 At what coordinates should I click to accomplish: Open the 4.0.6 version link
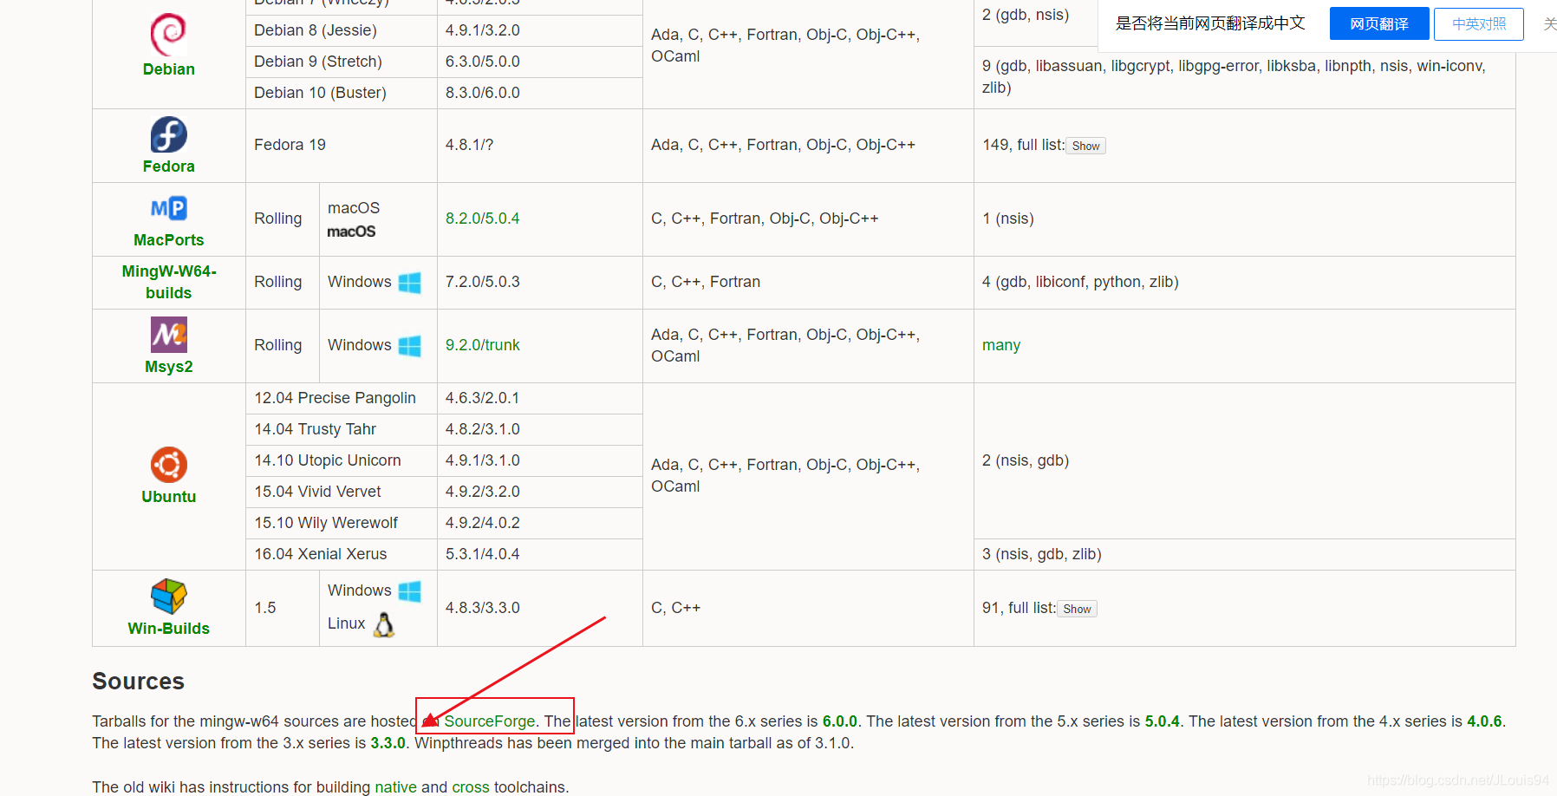tap(1483, 721)
